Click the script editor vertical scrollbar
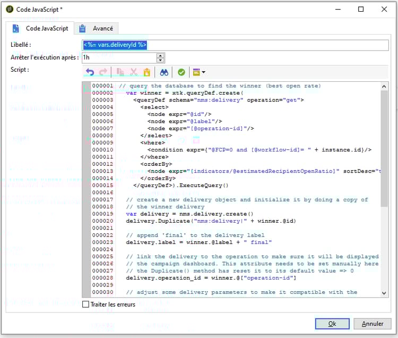Image resolution: width=398 pixels, height=338 pixels. tap(384, 149)
